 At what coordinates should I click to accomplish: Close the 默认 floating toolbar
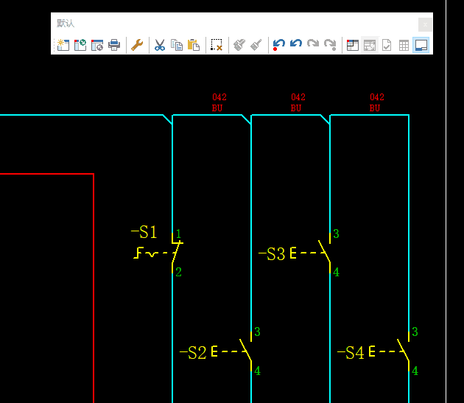(424, 24)
